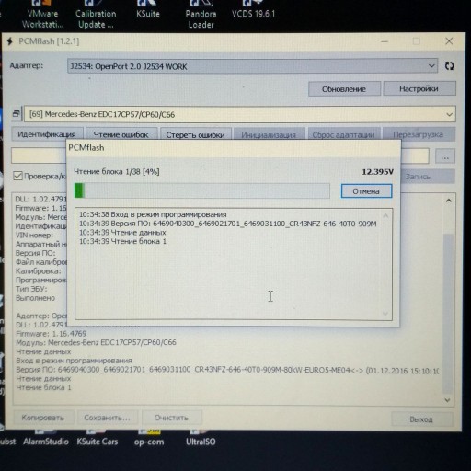Click the Идентификация button
Viewport: 471px width, 471px height.
pos(47,134)
